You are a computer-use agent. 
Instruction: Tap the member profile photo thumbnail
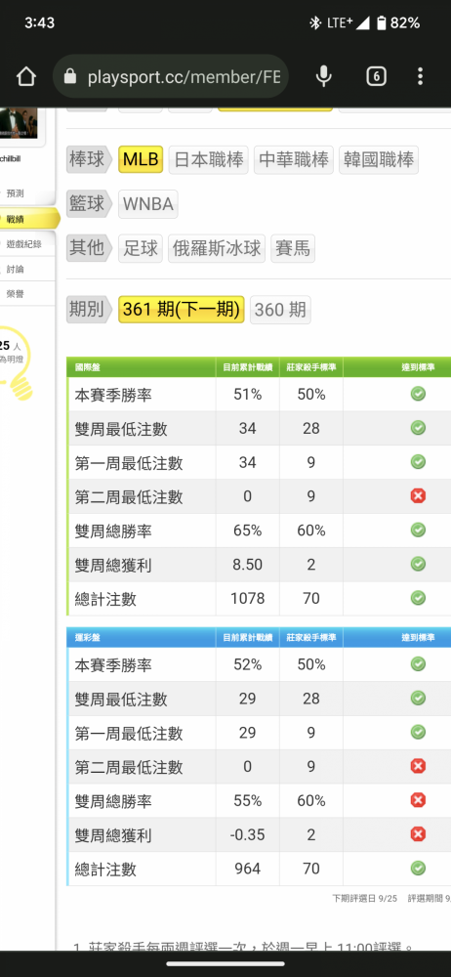click(19, 122)
